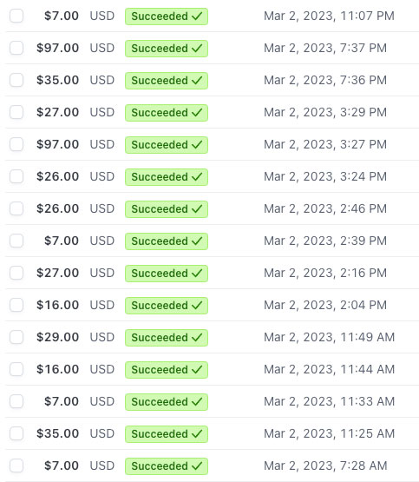Select checkbox for $7.00 payment at 2:39 PM
The height and width of the screenshot is (482, 419).
(16, 241)
